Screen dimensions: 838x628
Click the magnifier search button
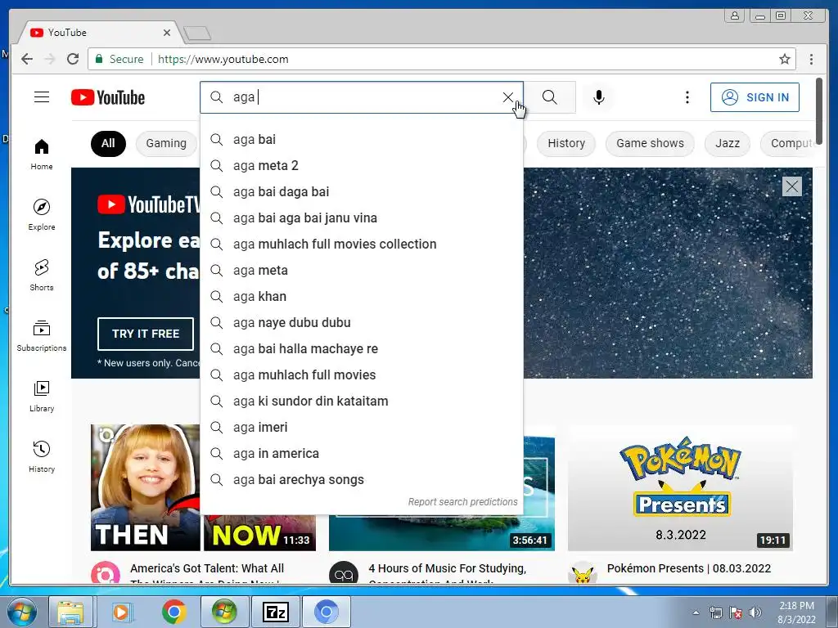click(549, 97)
